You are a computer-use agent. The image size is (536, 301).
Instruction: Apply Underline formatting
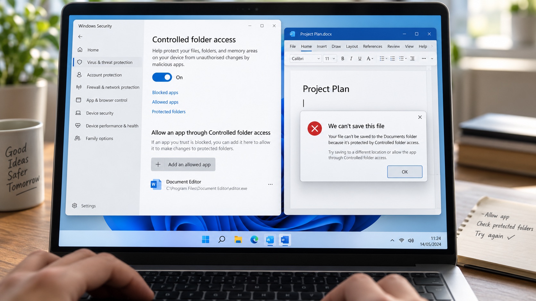[x=360, y=59]
